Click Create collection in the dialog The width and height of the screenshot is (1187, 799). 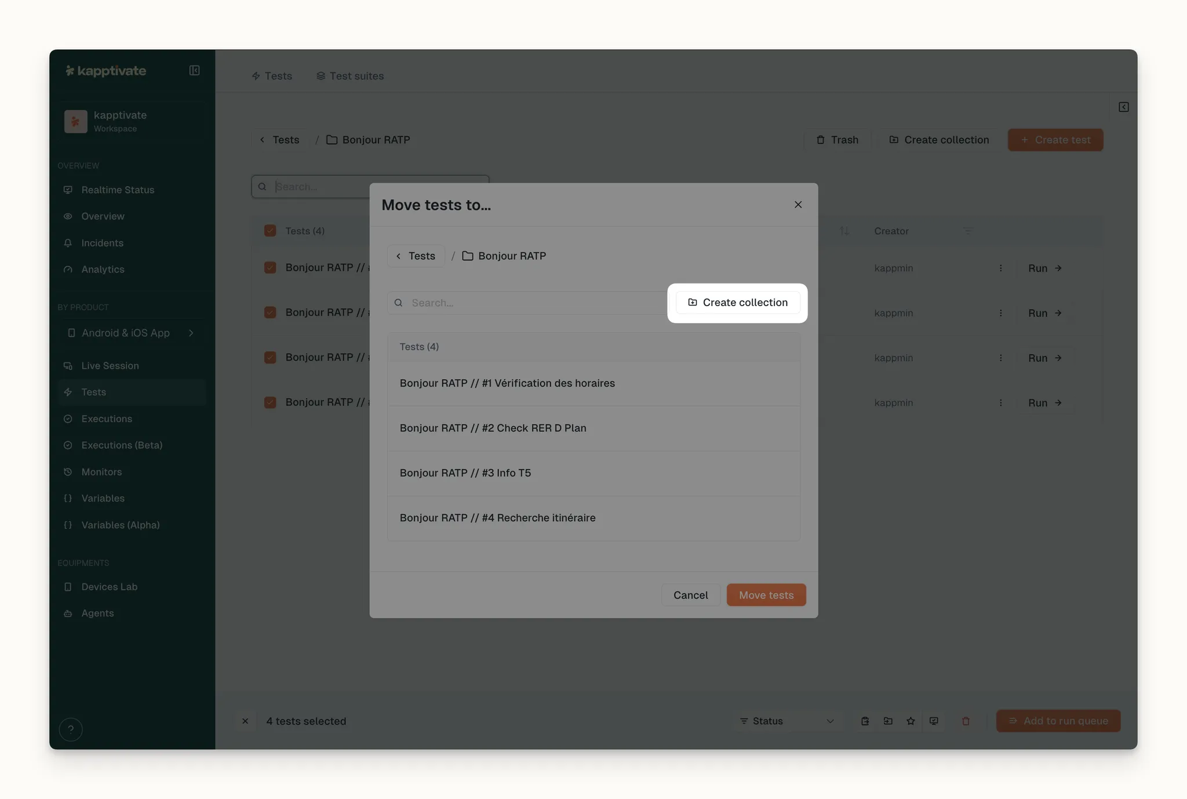pyautogui.click(x=738, y=303)
